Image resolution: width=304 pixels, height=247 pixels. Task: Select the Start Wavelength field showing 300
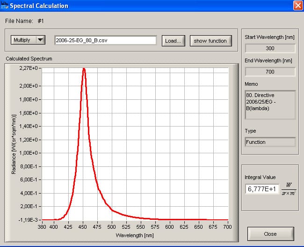(x=270, y=48)
